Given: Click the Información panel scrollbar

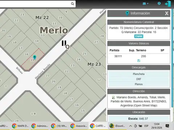Looking at the screenshot, I should [x=172, y=58].
